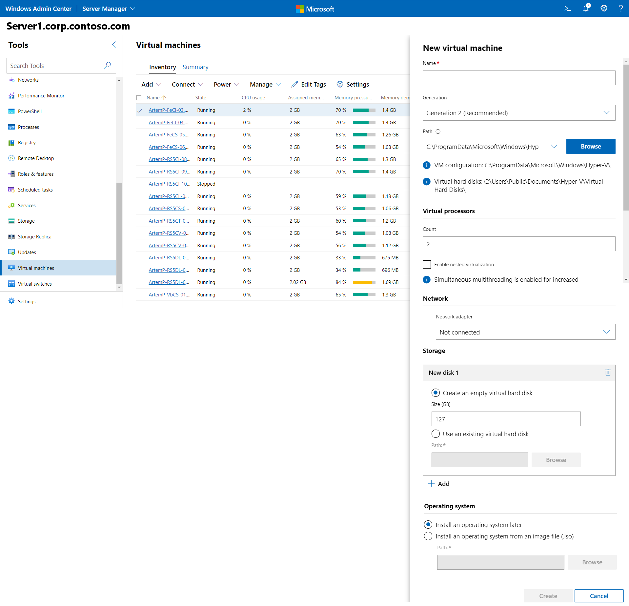Click the memory pressure bar for ArtemP-RS5DL-0

[363, 257]
